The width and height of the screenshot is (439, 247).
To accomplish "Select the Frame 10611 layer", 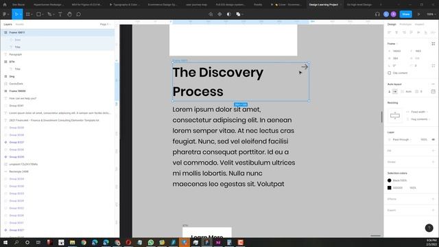I will [58, 32].
